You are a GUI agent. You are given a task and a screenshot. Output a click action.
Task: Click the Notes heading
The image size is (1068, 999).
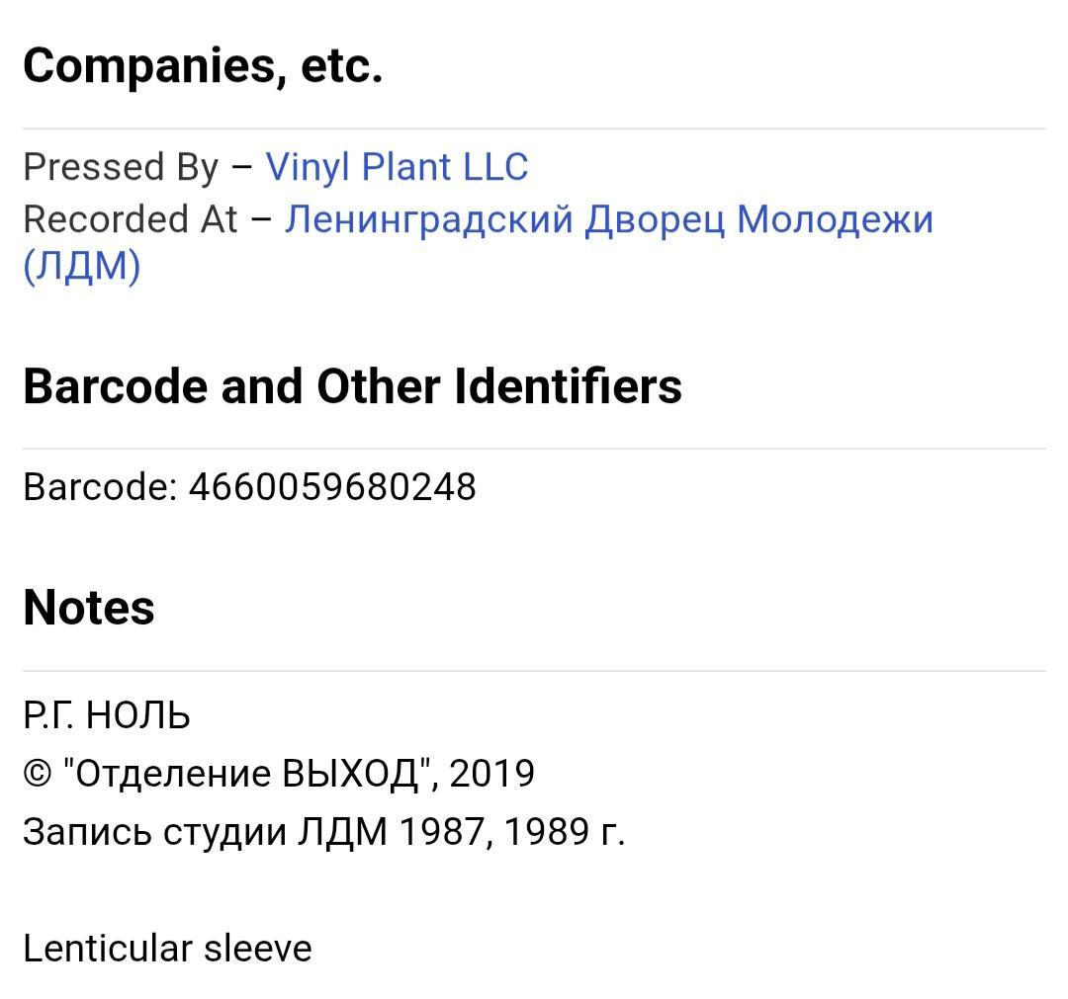pyautogui.click(x=89, y=607)
